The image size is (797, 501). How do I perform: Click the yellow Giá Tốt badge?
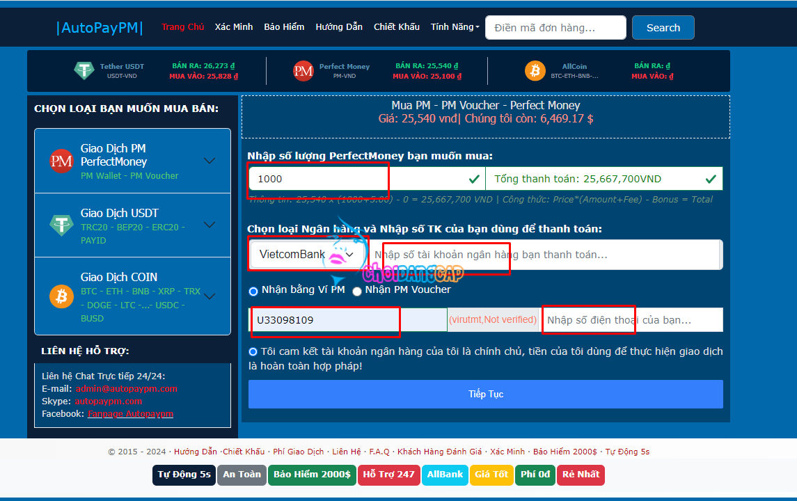[x=491, y=475]
